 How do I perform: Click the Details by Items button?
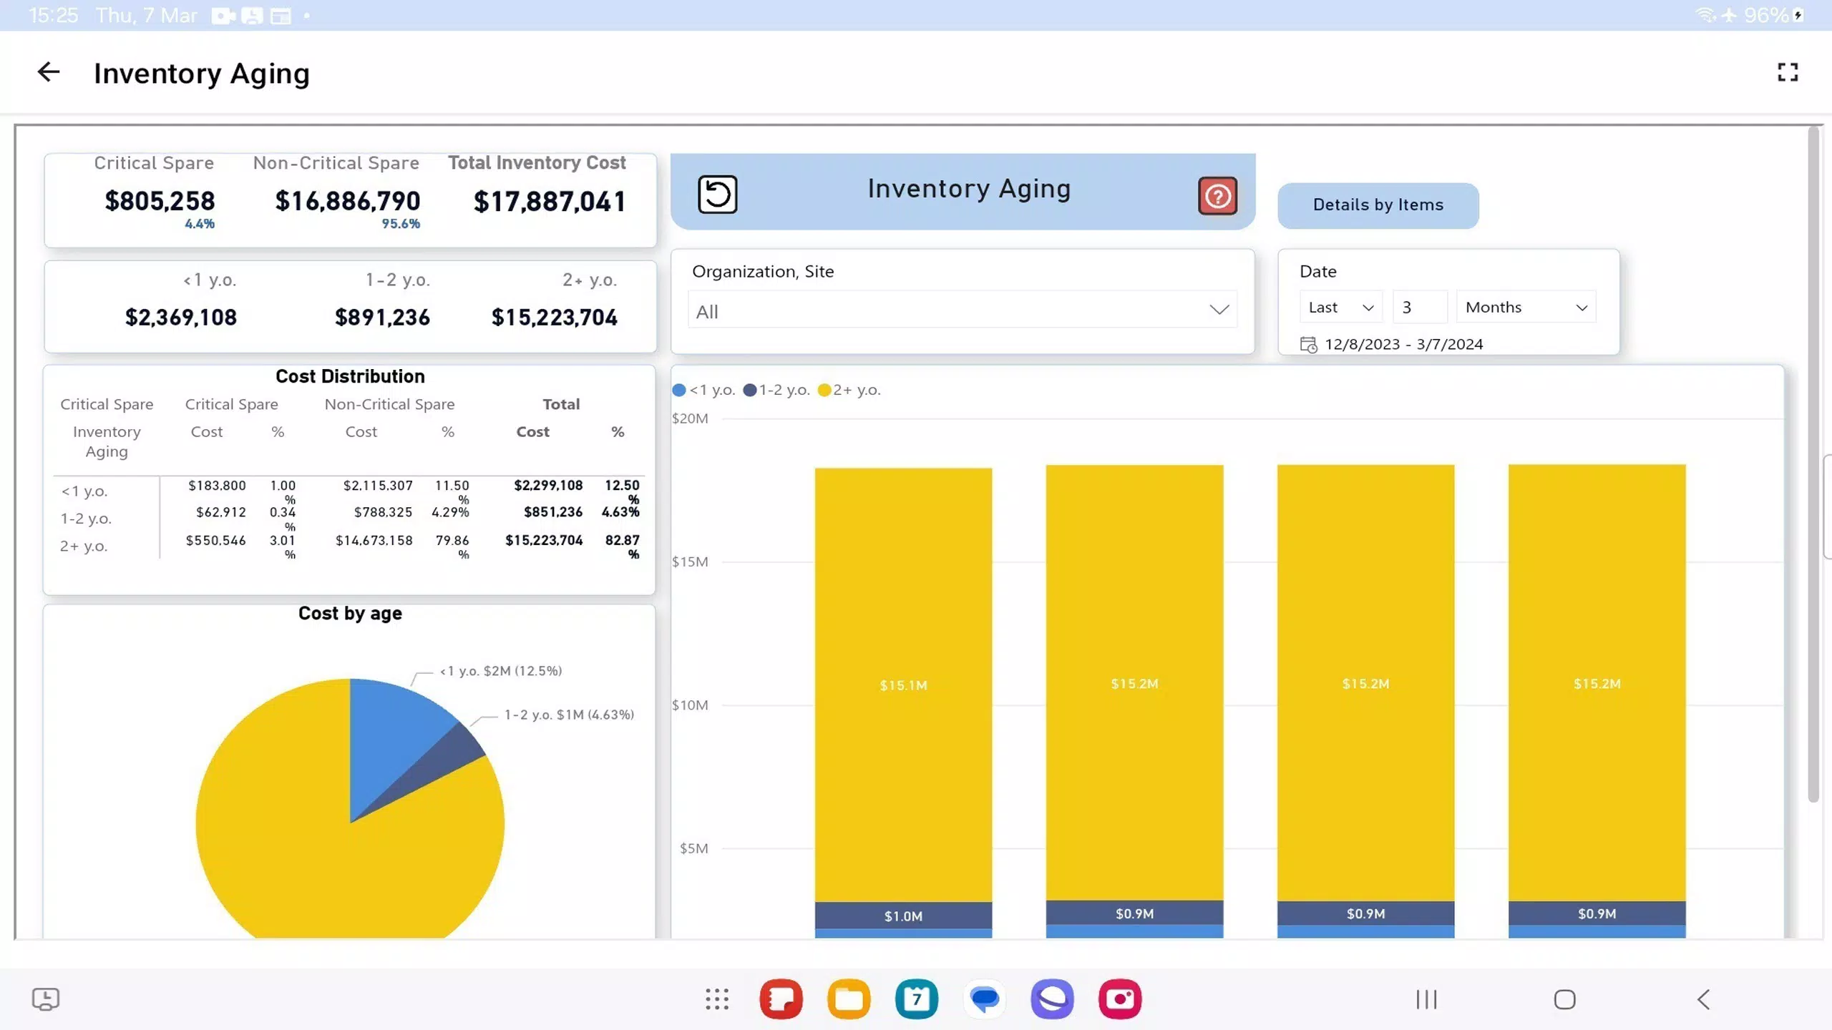1378,205
